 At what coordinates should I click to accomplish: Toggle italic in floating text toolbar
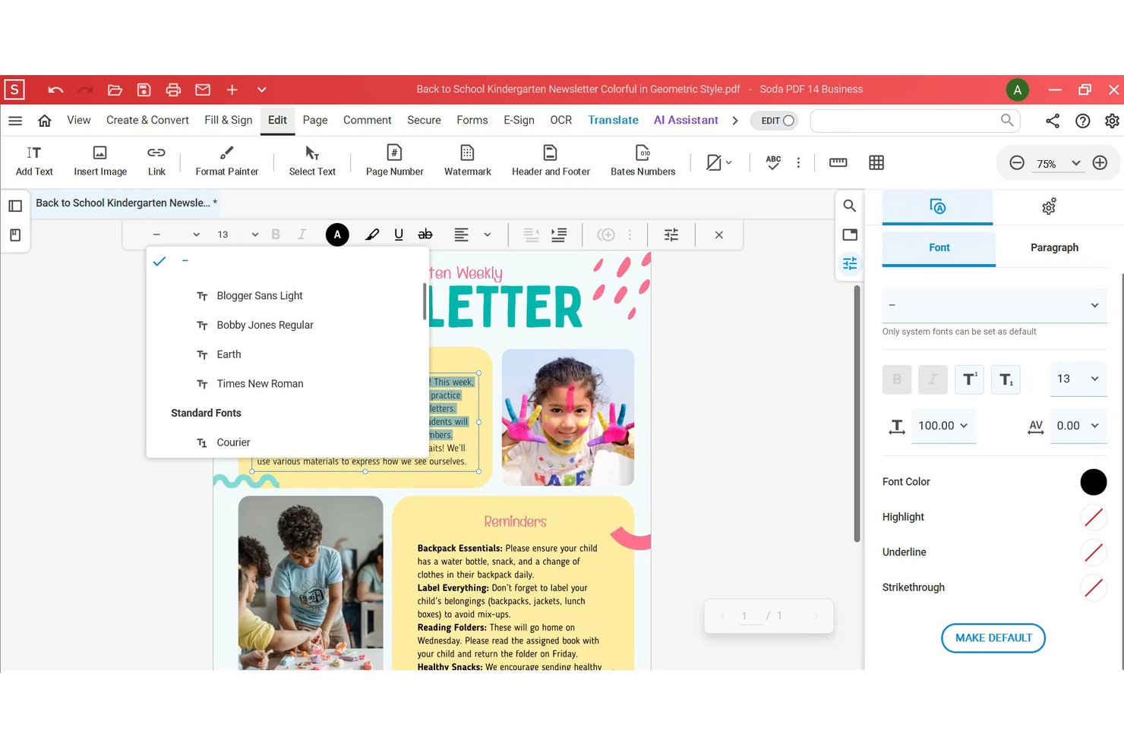tap(302, 234)
